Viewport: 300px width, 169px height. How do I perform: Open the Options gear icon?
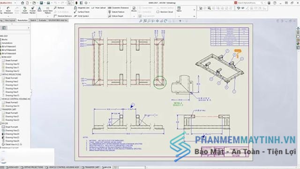coord(86,3)
